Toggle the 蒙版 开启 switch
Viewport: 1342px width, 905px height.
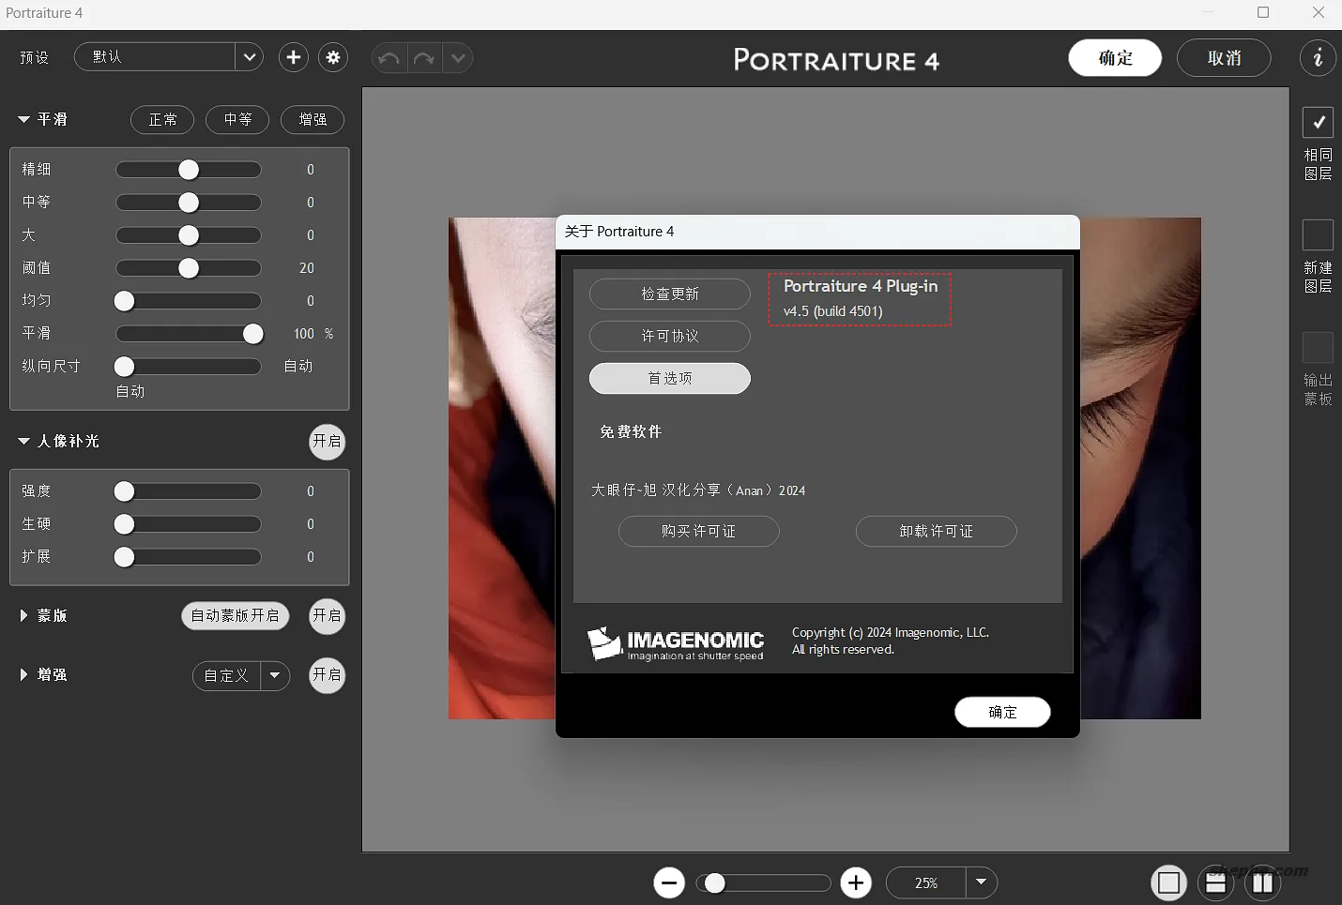click(x=327, y=616)
